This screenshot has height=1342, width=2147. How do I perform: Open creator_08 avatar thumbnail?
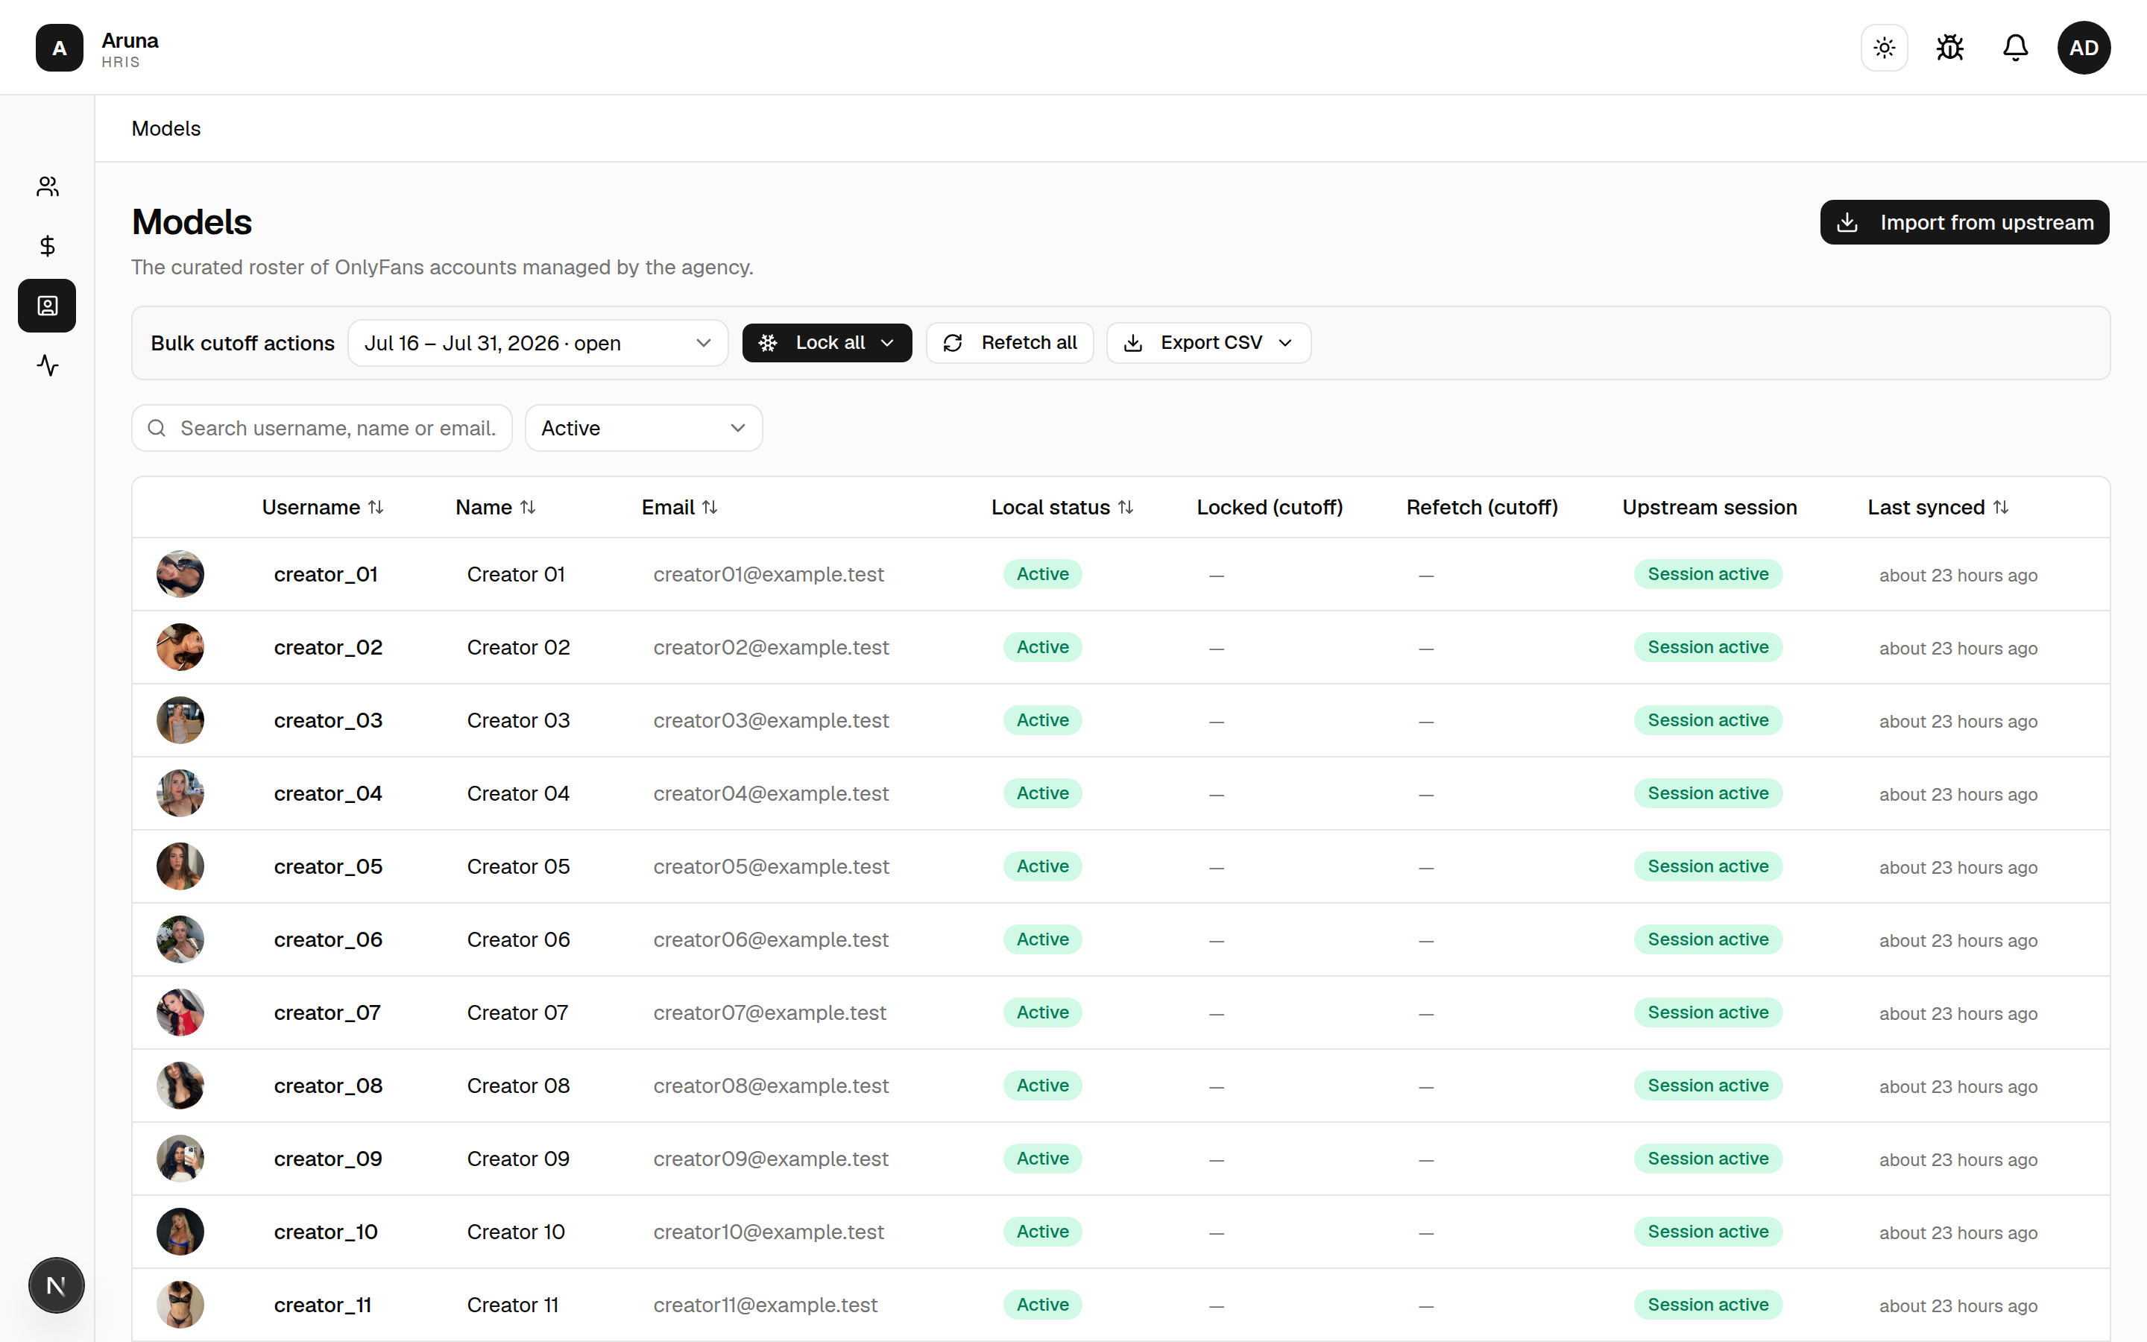pos(180,1086)
